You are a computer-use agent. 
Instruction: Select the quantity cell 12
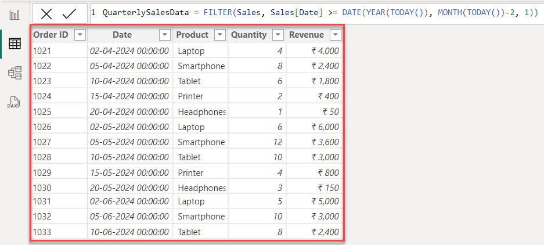click(x=257, y=142)
